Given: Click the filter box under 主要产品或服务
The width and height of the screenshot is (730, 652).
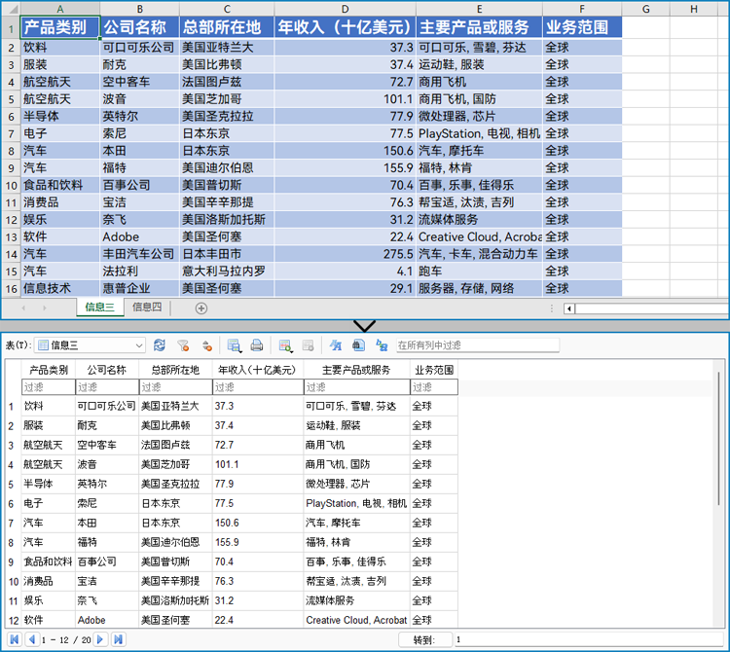Looking at the screenshot, I should (x=356, y=387).
